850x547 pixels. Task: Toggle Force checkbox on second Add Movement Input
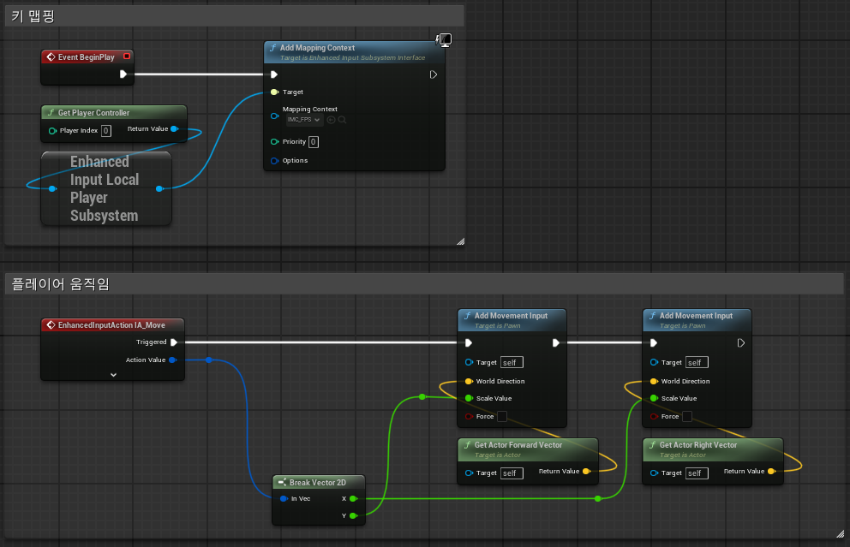(687, 417)
